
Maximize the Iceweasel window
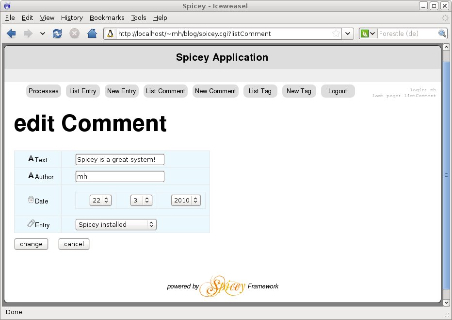point(434,6)
